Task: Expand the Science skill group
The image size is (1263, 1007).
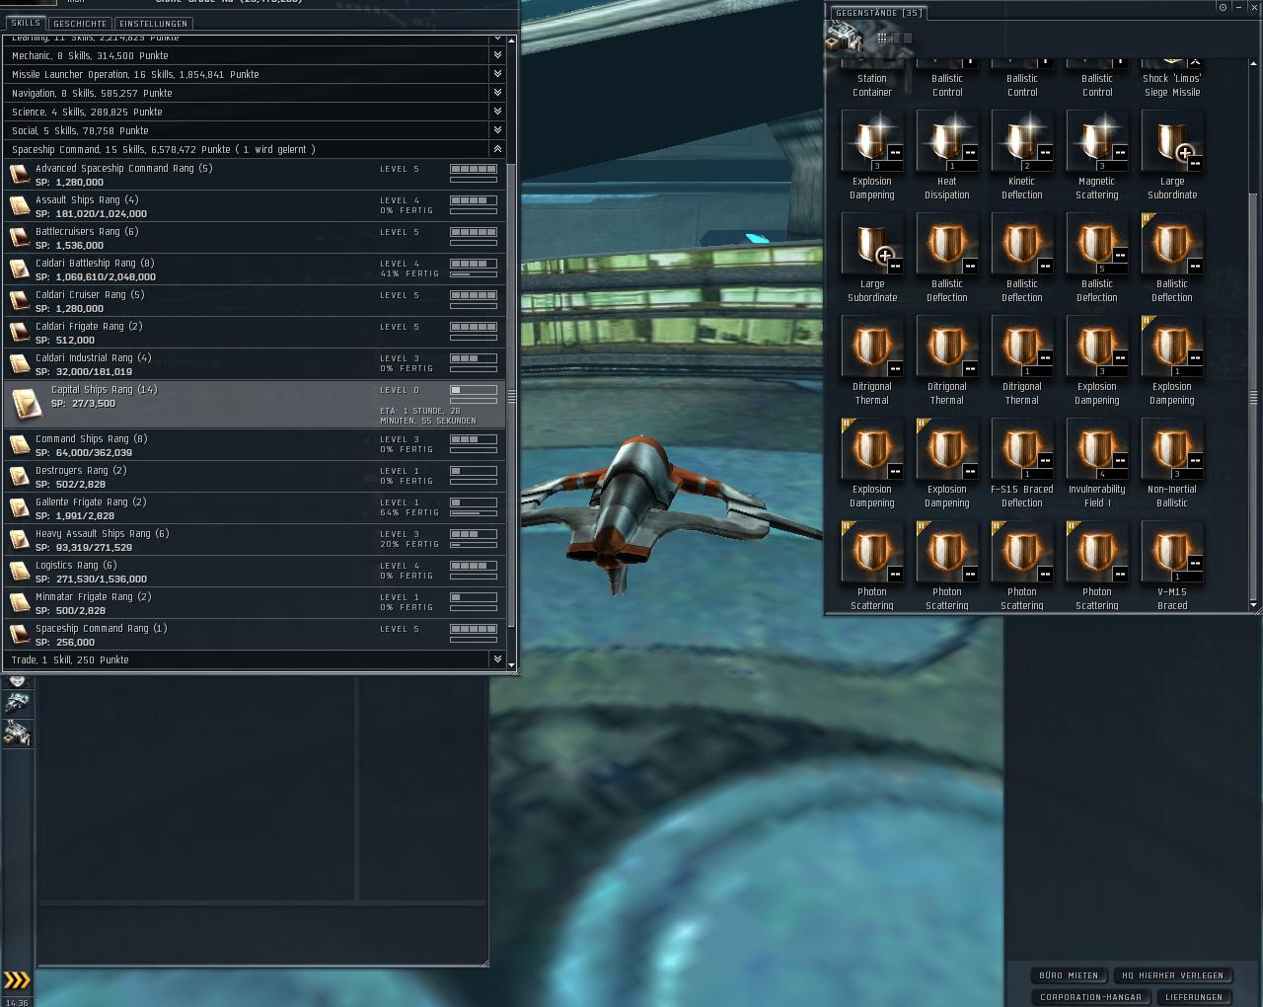Action: tap(497, 112)
